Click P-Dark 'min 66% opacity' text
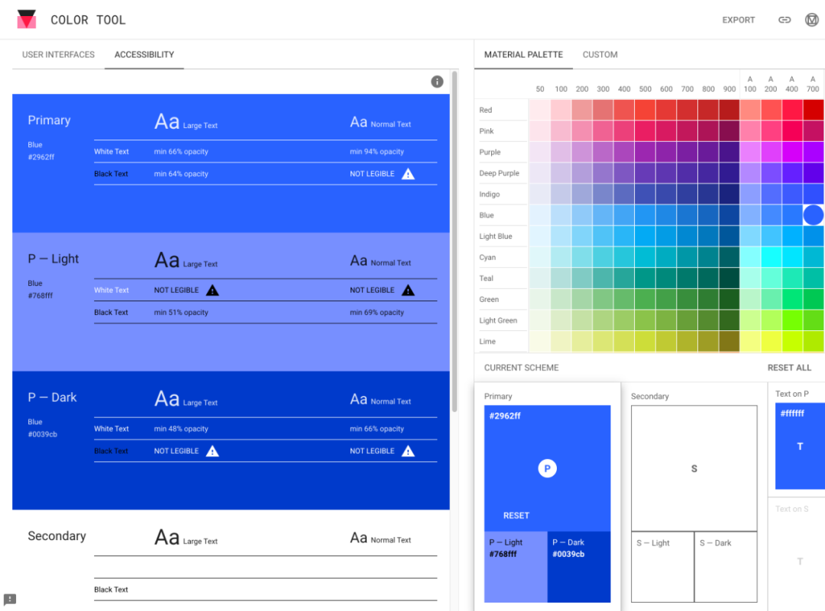This screenshot has width=825, height=611. tap(377, 429)
